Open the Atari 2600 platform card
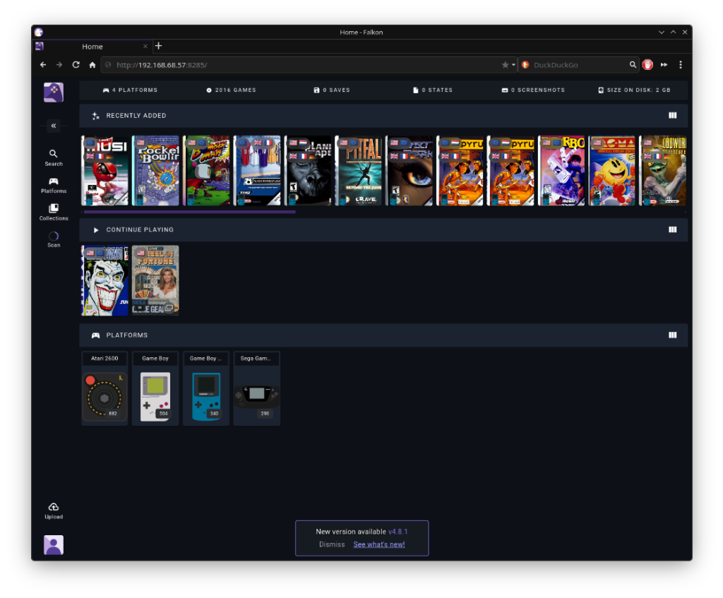 click(x=104, y=388)
